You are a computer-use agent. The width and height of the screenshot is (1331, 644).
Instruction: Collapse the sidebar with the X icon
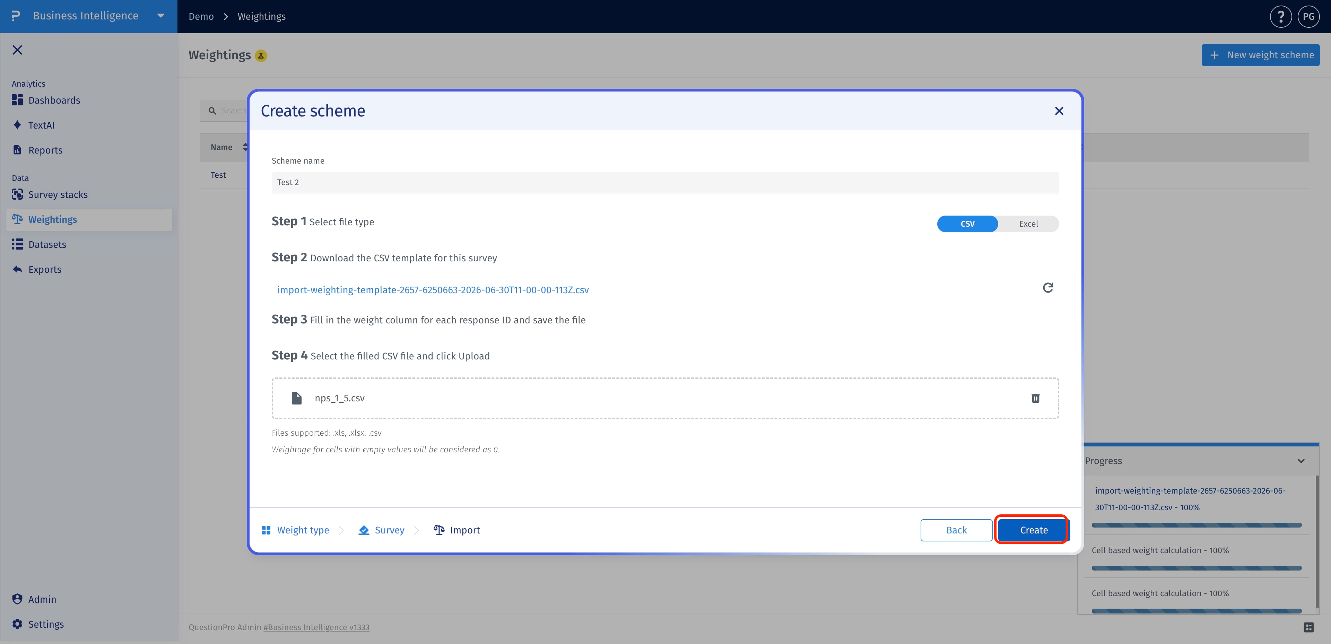coord(18,50)
